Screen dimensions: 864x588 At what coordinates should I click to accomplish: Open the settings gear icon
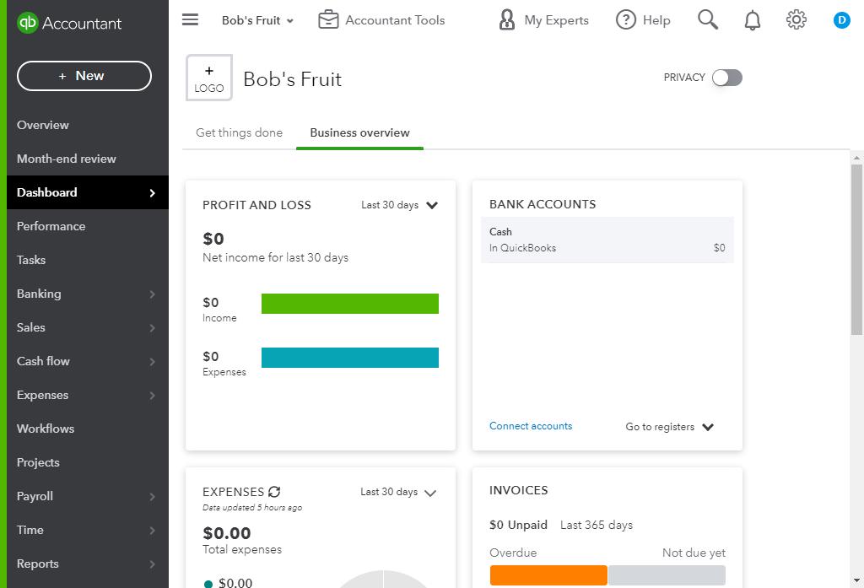pyautogui.click(x=796, y=20)
